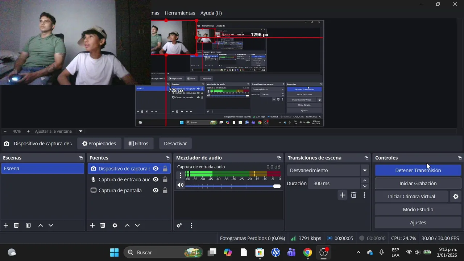Toggle lock on Captura de entrada audio source
This screenshot has height=261, width=464.
(165, 179)
